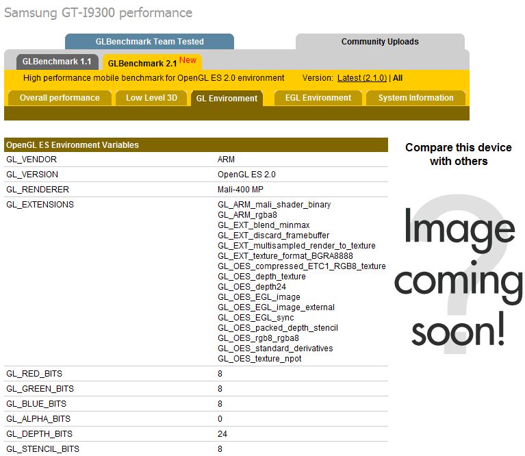This screenshot has height=456, width=525.
Task: Select the GL_RENDERER row label
Action: tap(38, 190)
